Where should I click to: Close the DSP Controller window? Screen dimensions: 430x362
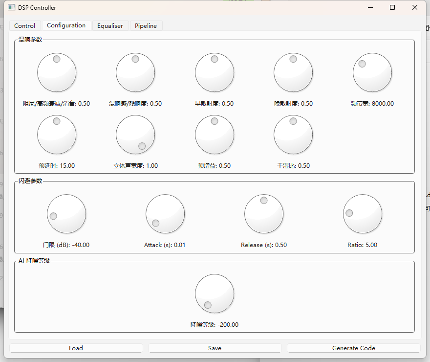pos(415,7)
